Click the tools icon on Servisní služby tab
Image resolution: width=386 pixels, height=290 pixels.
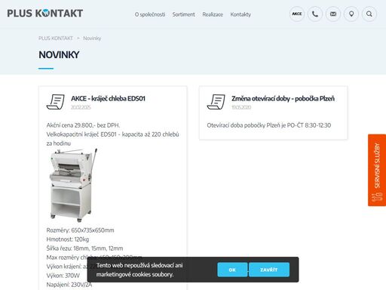point(377,197)
